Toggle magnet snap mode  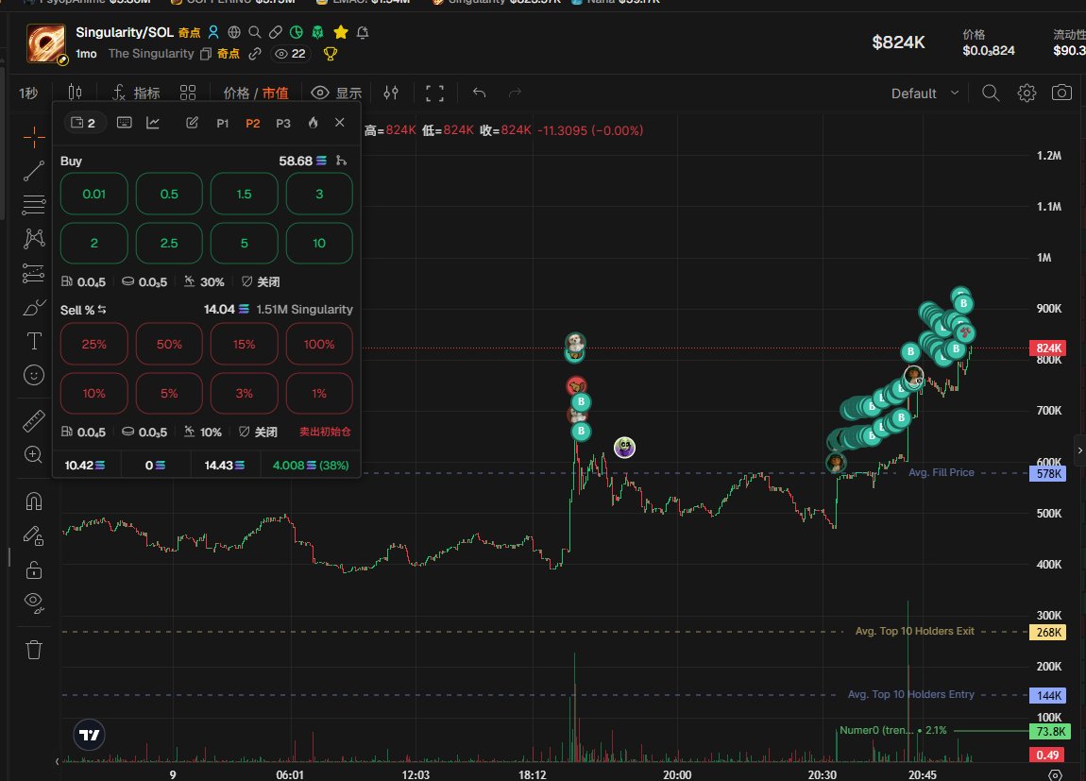tap(34, 501)
